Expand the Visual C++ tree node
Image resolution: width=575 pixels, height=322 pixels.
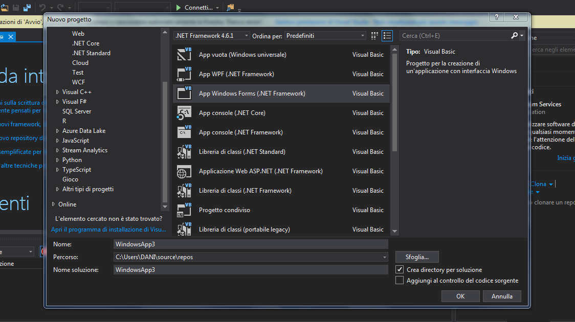(x=57, y=92)
